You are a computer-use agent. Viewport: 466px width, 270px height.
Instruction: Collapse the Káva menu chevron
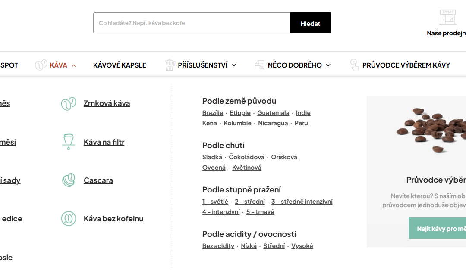coord(74,65)
